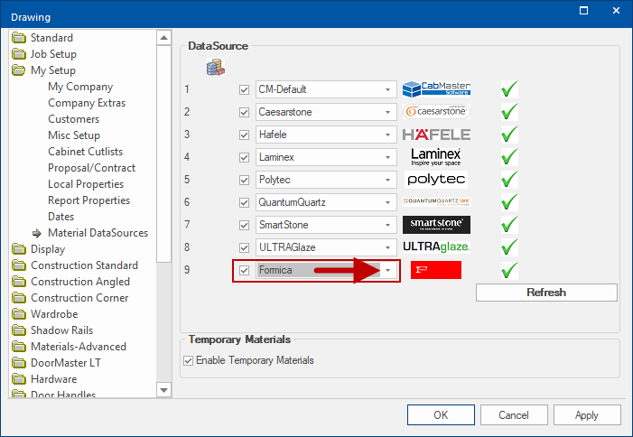Click the Caesarstone logo image
This screenshot has width=633, height=437.
tap(436, 112)
